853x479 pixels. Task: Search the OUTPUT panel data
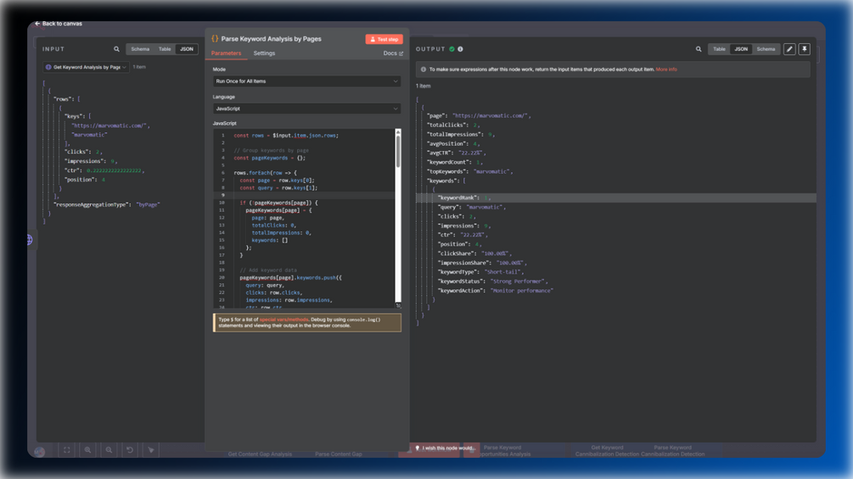[699, 49]
